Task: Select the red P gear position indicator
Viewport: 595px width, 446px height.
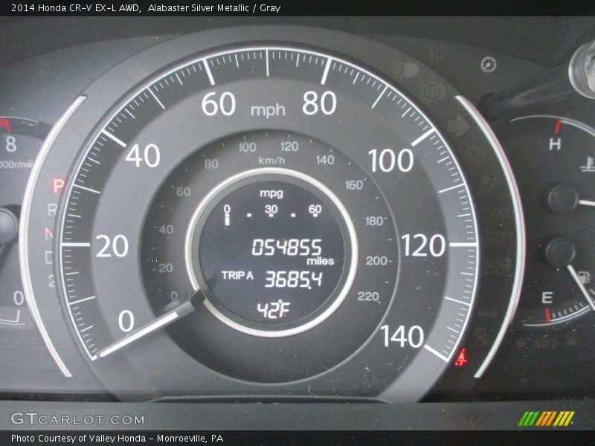Action: (57, 184)
